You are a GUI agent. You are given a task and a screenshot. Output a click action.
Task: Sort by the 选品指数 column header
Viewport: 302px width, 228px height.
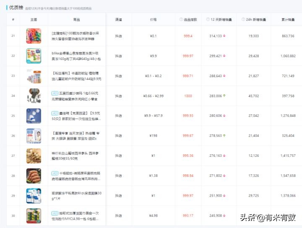190,19
